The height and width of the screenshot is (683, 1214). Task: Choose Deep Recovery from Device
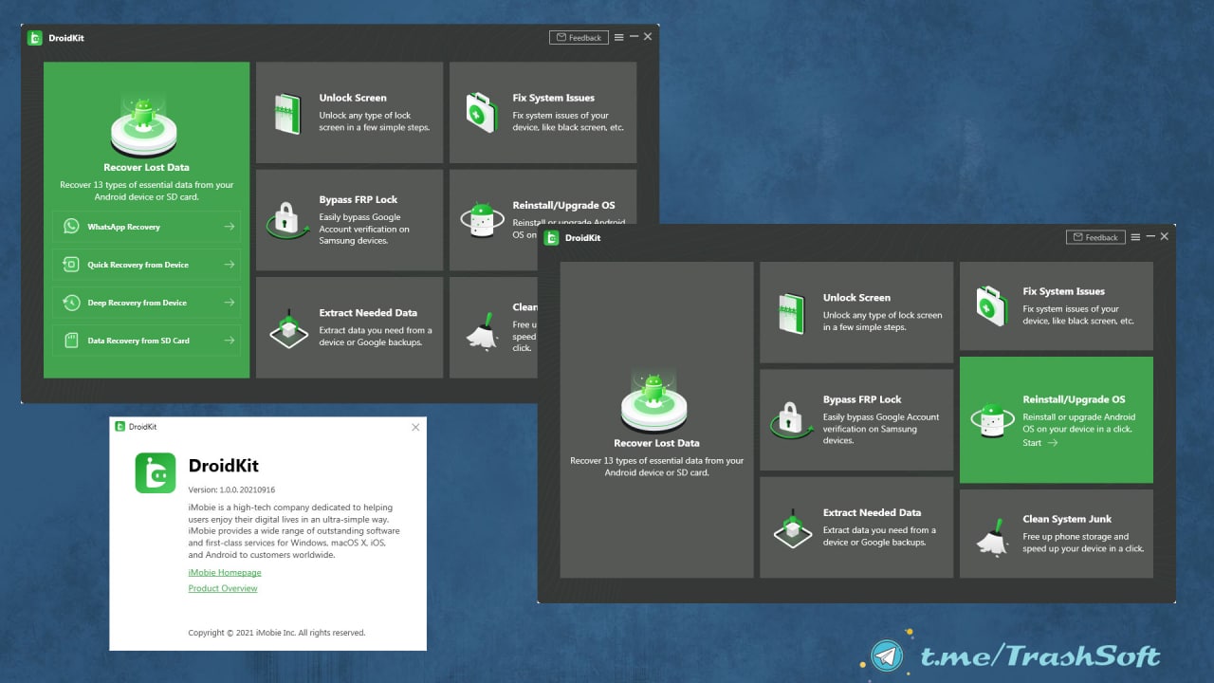[x=147, y=303]
